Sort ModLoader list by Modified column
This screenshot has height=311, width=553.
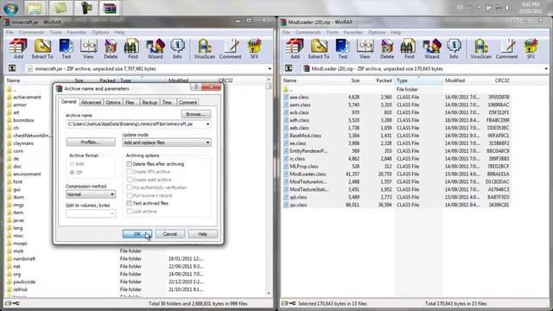(454, 80)
